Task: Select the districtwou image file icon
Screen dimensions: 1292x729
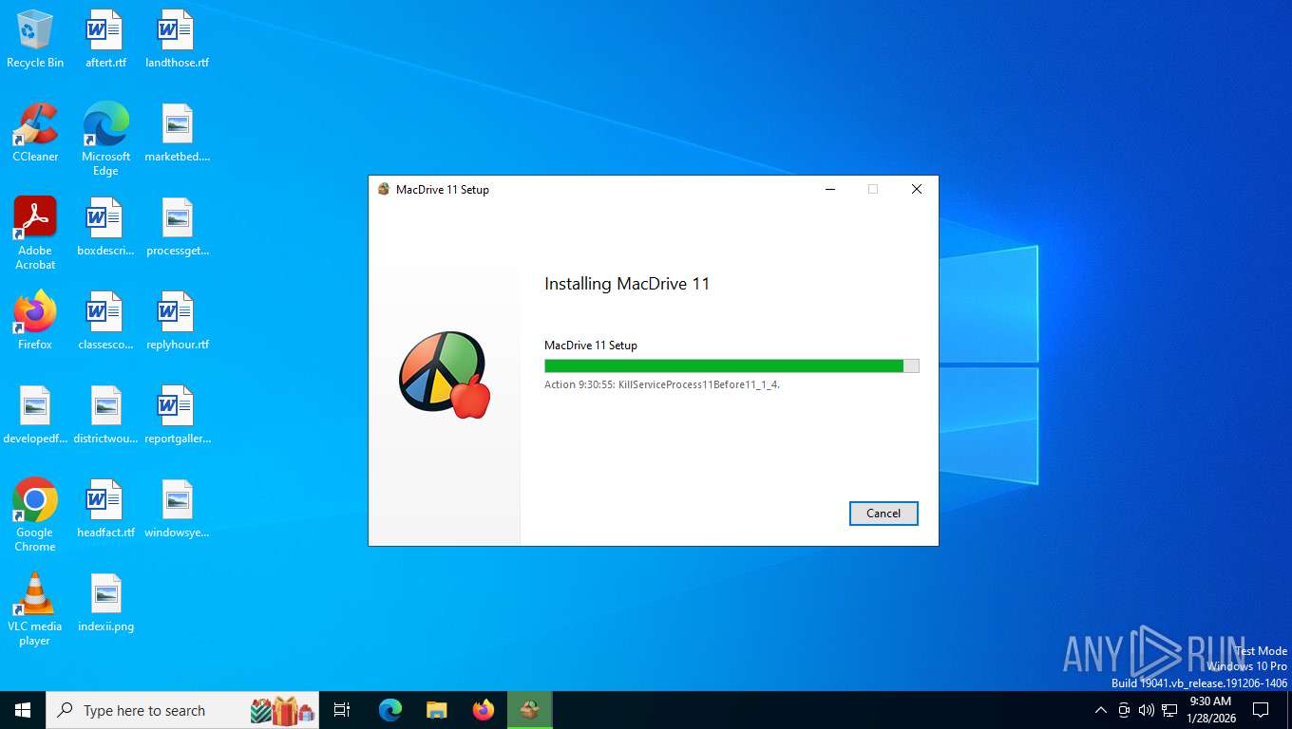Action: click(x=105, y=415)
